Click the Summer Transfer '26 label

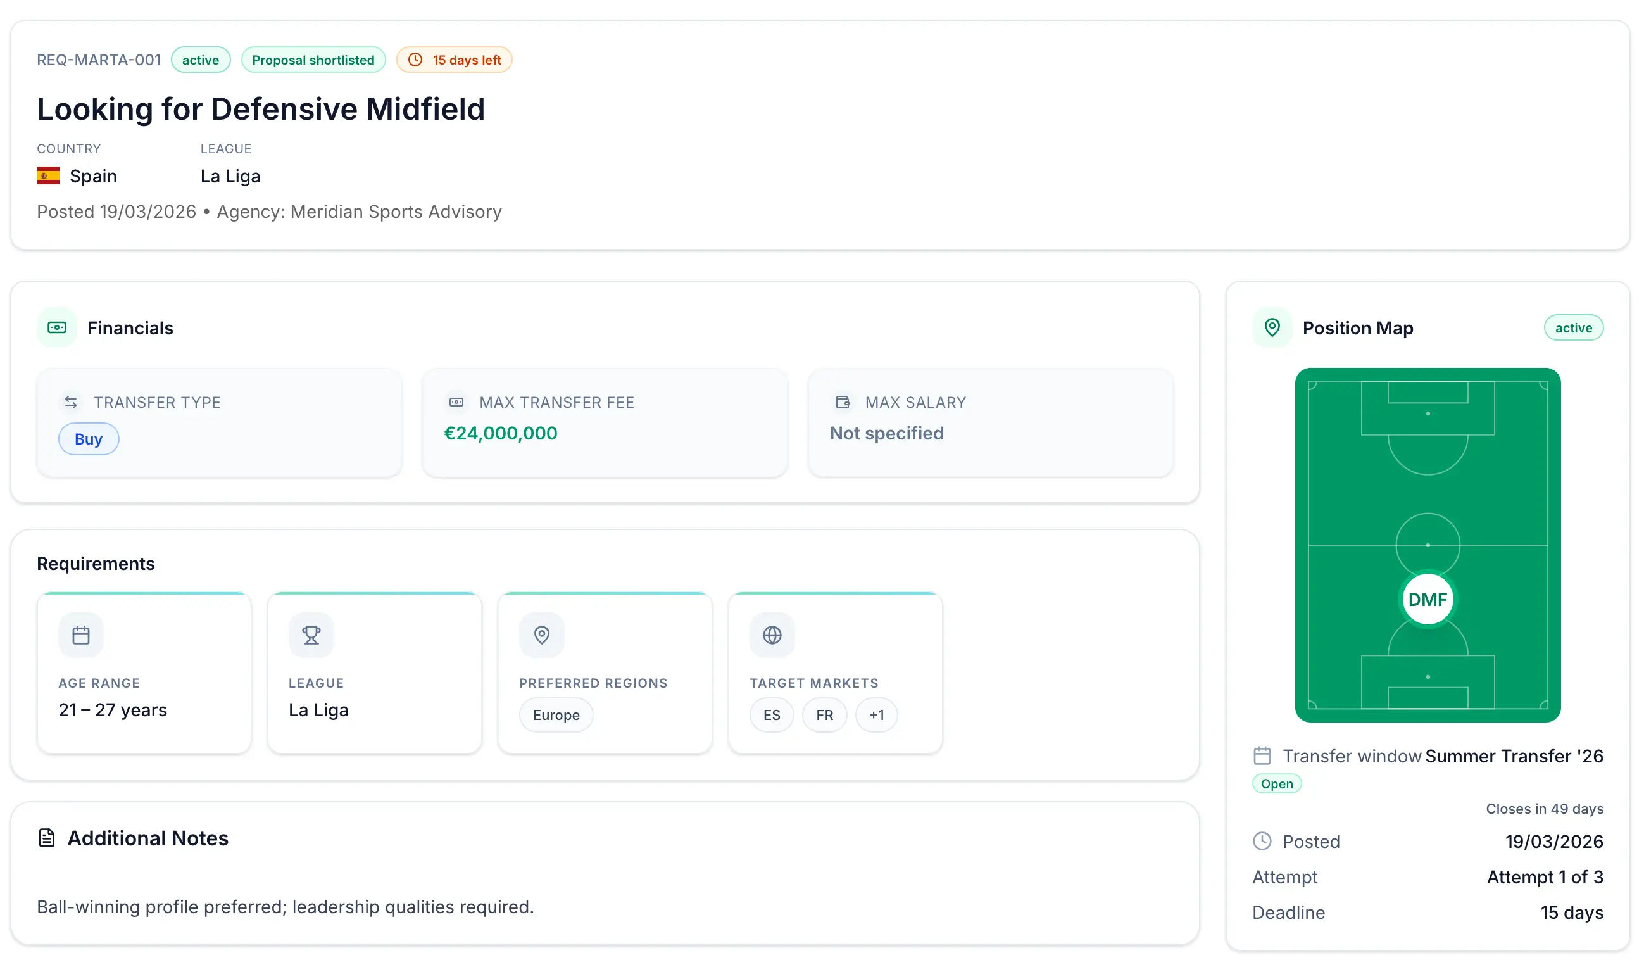[1514, 755]
